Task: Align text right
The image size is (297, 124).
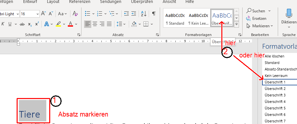Action: (x=102, y=24)
